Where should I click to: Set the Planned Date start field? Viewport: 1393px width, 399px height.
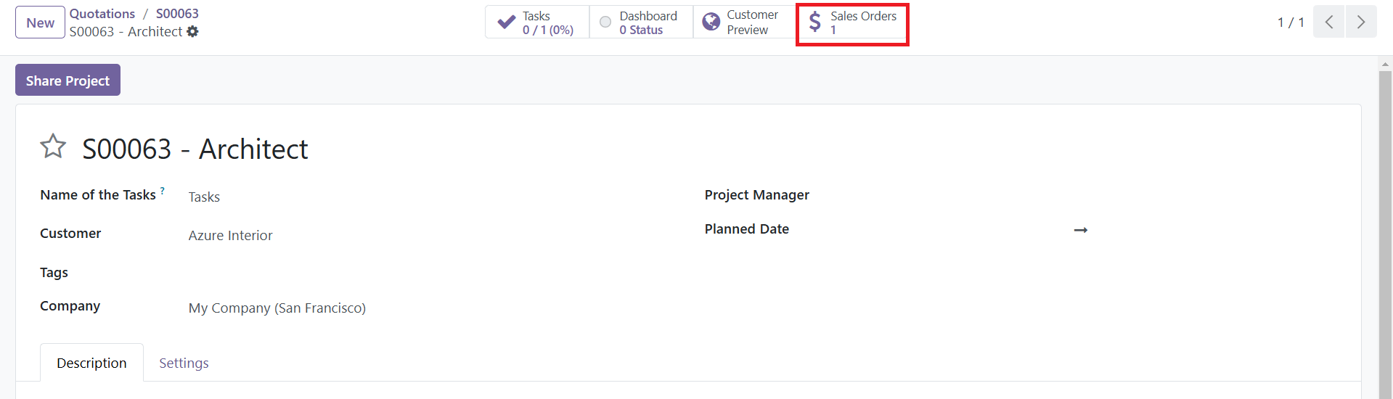pyautogui.click(x=960, y=229)
